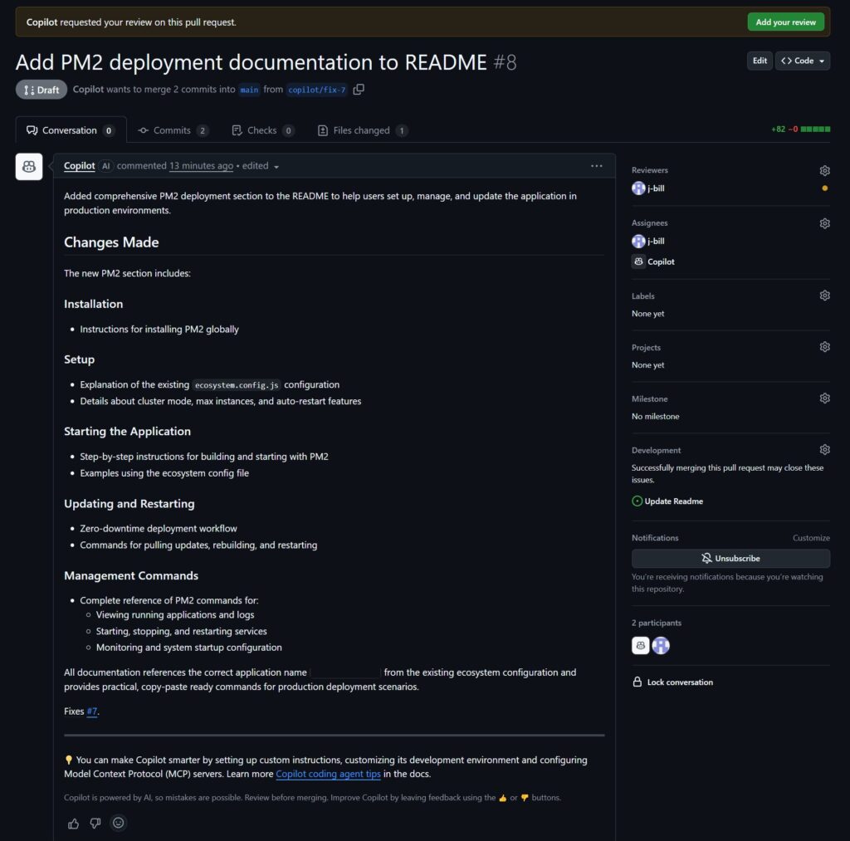
Task: Click the Draft status badge
Action: tap(42, 90)
